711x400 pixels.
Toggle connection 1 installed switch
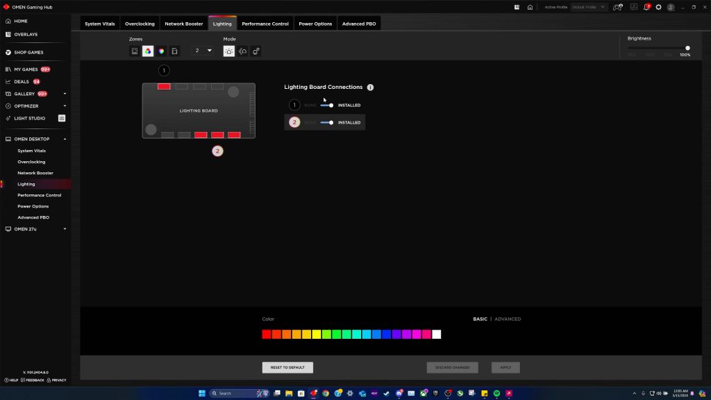(x=327, y=106)
